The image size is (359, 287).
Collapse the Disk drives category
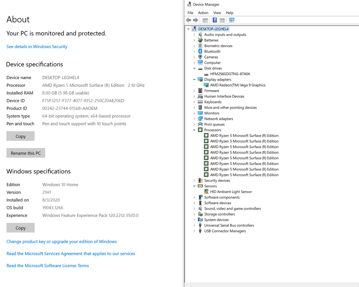[x=194, y=68]
